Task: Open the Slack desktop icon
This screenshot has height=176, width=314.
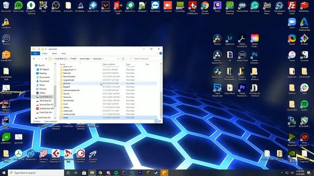Action: point(304,89)
